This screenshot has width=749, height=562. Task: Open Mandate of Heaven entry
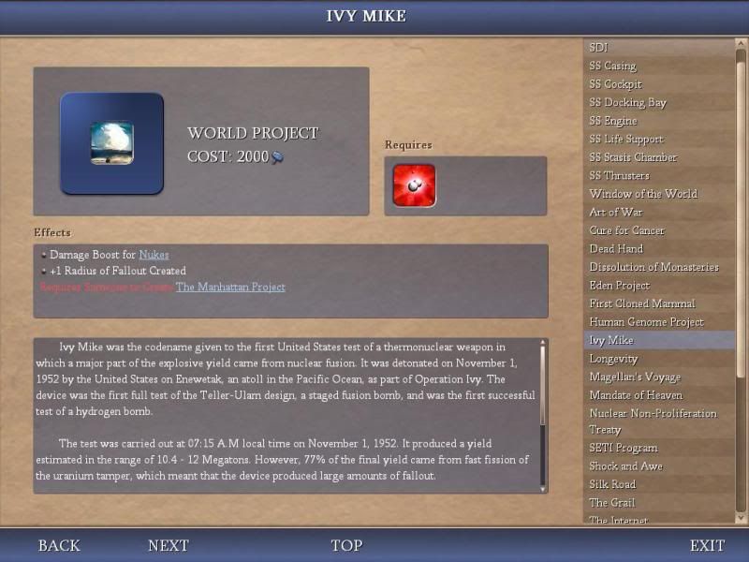pos(659,395)
